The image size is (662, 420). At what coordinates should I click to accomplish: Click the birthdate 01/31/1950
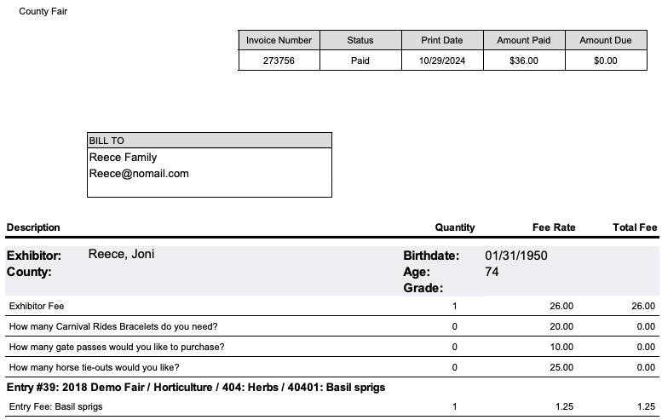(x=516, y=256)
